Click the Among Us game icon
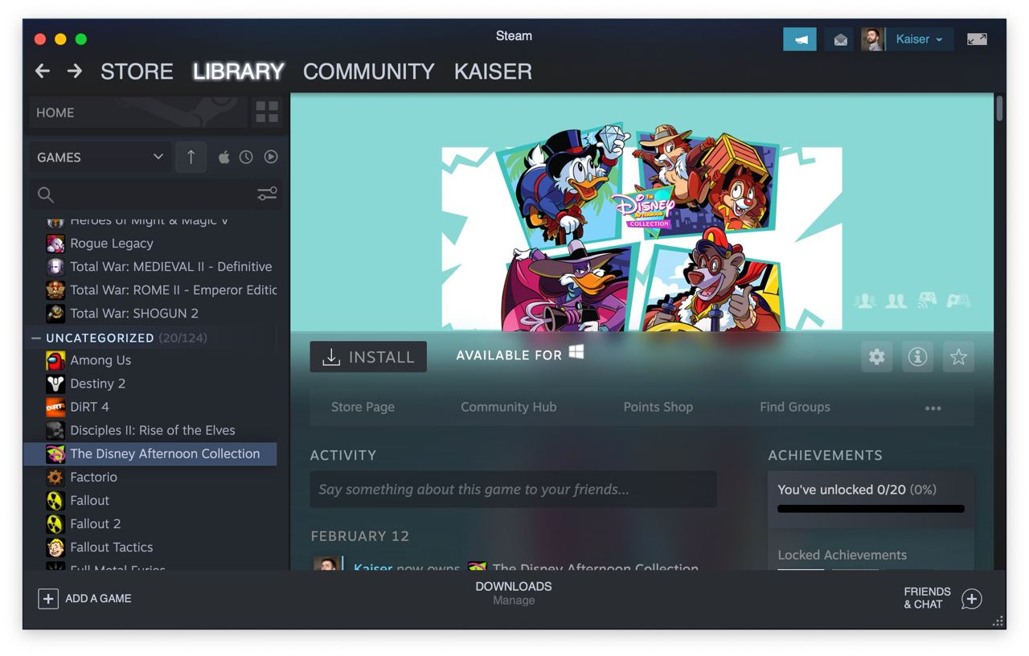The width and height of the screenshot is (1029, 656). coord(55,360)
